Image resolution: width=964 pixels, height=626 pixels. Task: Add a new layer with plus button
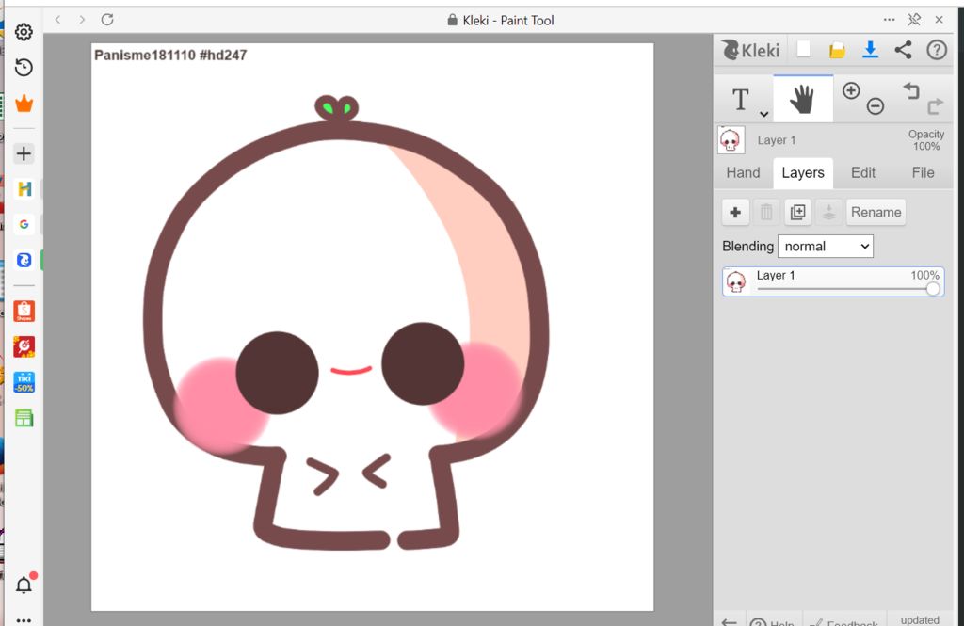[735, 212]
